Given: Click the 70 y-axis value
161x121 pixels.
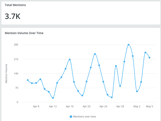Looking at the screenshot, I should pyautogui.click(x=17, y=88).
